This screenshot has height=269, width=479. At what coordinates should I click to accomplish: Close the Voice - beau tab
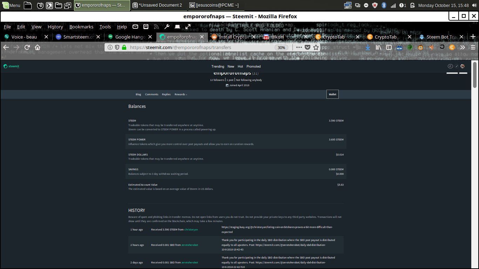pyautogui.click(x=46, y=37)
